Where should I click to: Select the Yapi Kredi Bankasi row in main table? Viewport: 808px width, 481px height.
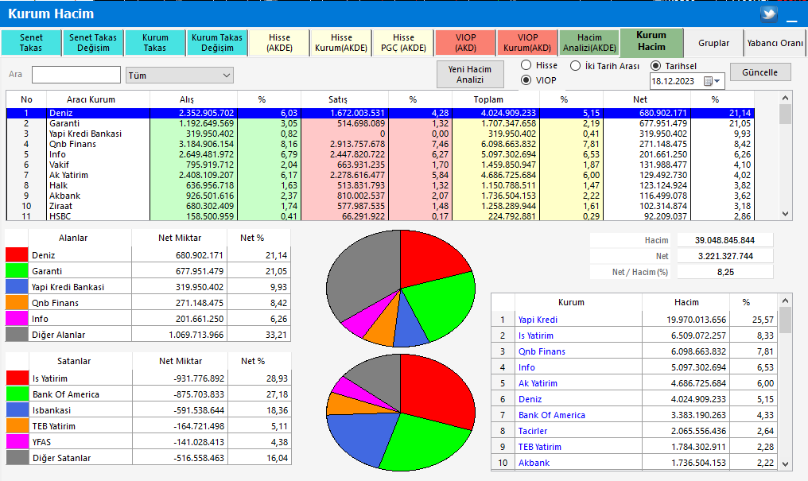[380, 134]
